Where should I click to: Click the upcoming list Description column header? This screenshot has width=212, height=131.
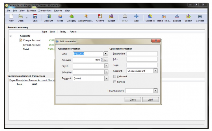(22, 80)
